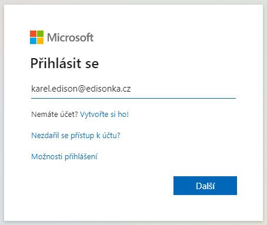Screen dimensions: 267x225
Task: Click the Microsoft four-square logo icon
Action: click(x=36, y=37)
